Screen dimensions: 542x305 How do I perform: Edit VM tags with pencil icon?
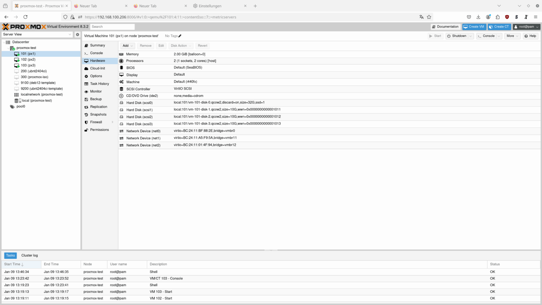(180, 36)
